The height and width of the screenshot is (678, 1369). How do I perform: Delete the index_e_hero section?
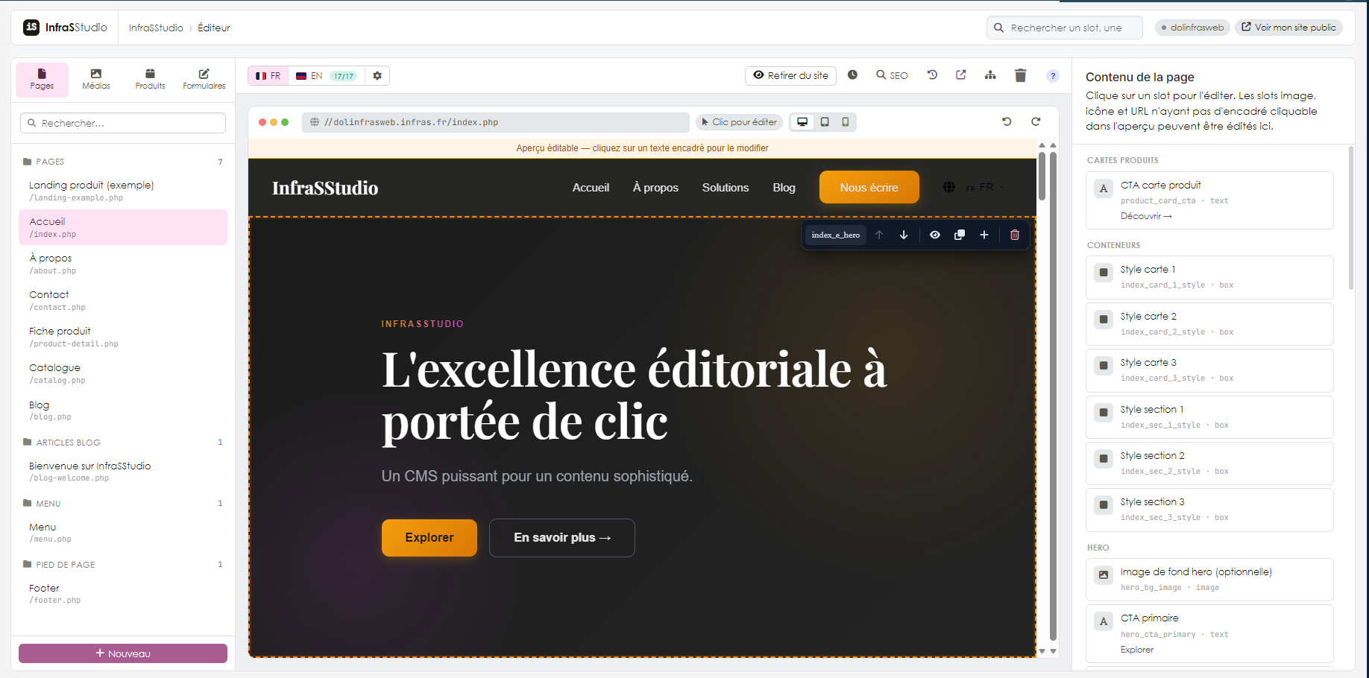click(1015, 235)
